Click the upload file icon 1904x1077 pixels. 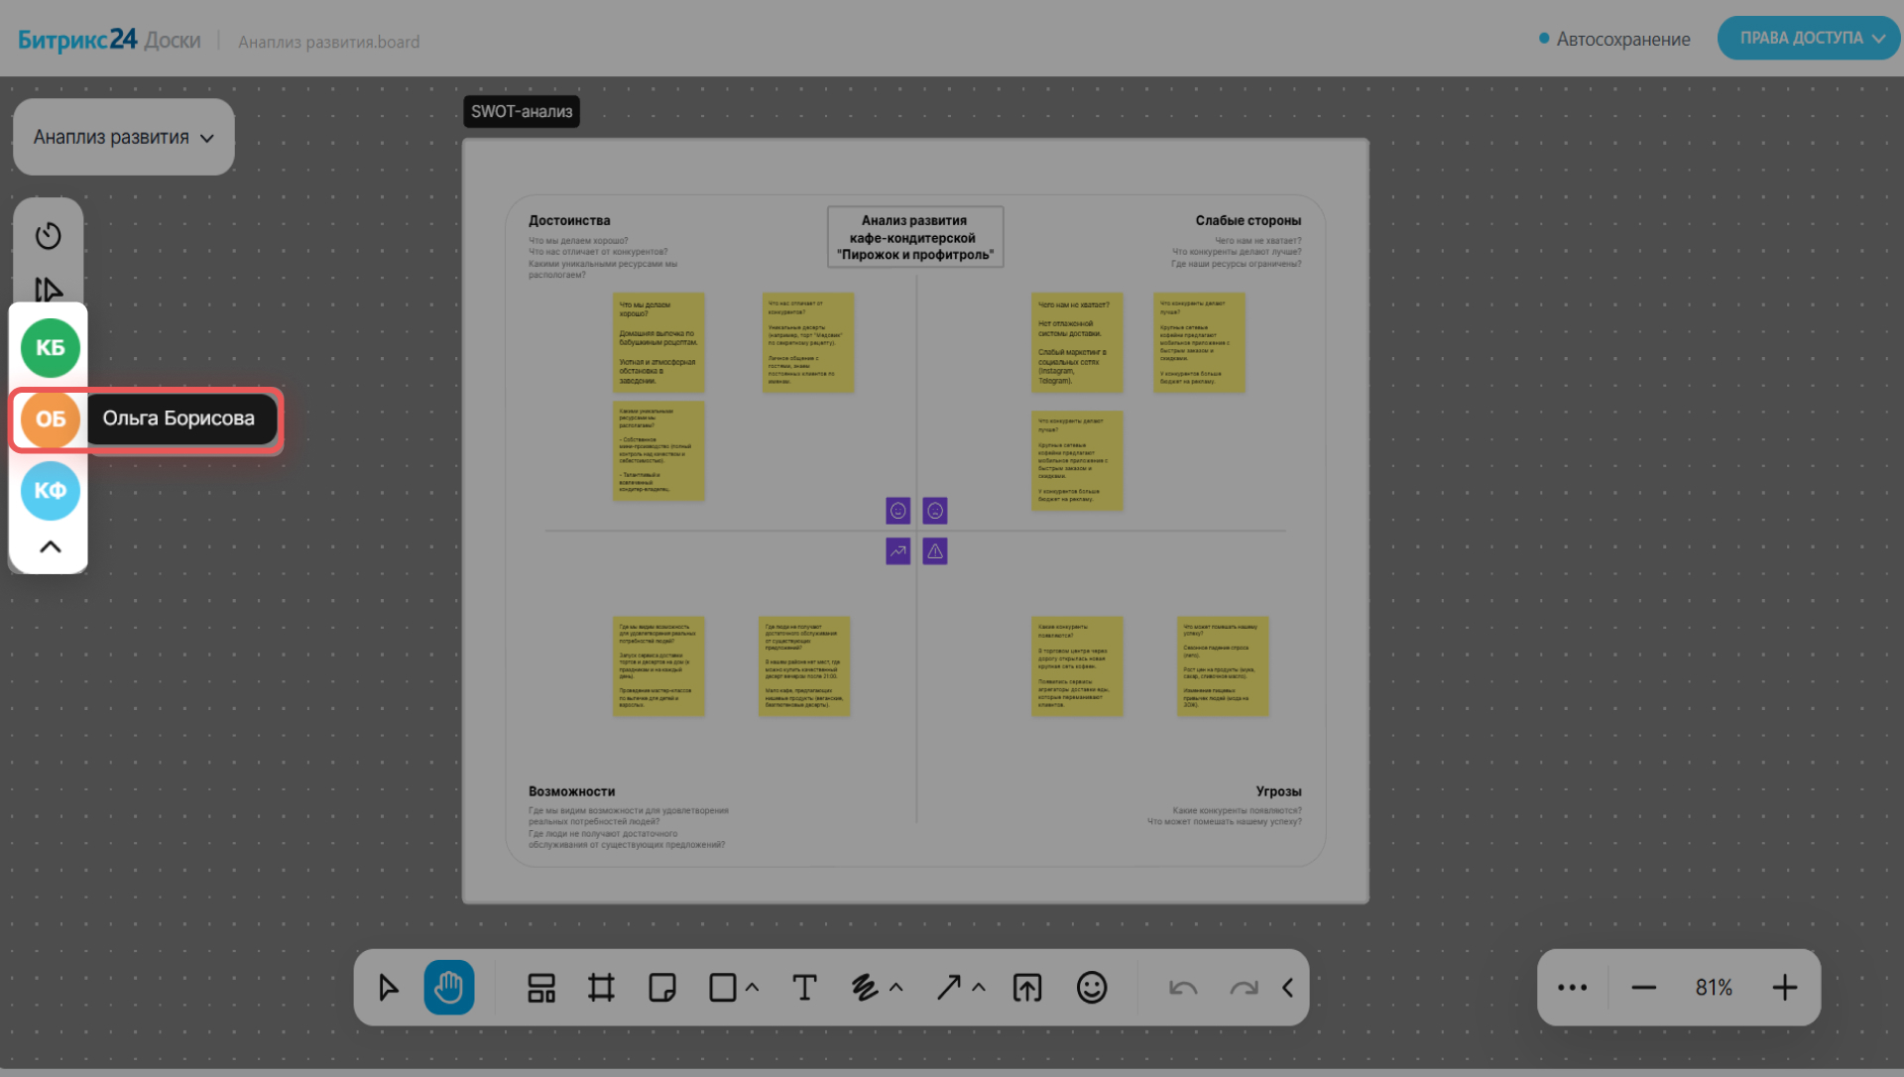click(1027, 988)
